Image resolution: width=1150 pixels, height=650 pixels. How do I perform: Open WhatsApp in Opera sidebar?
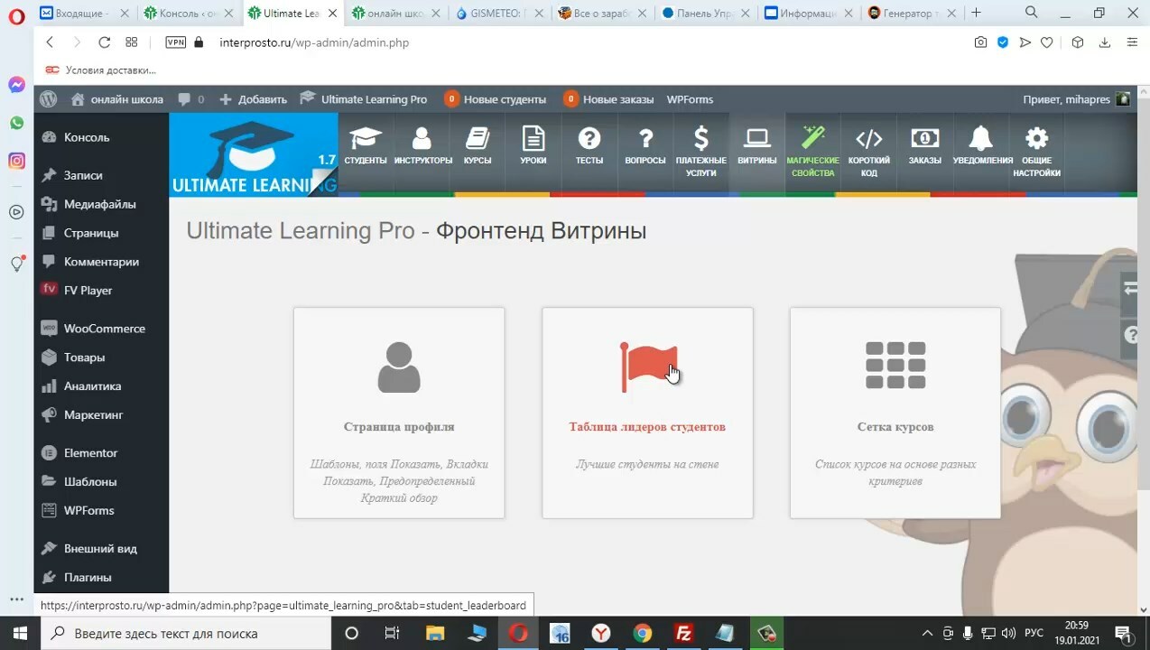coord(16,123)
